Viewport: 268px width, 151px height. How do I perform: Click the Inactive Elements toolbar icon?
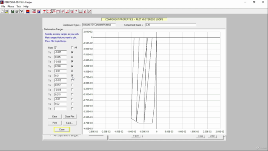click(x=85, y=11)
